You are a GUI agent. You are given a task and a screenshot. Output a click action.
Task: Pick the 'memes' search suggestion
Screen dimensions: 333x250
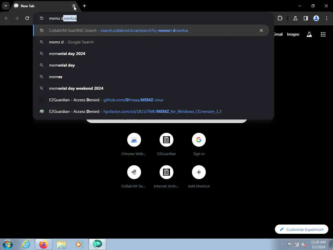[151, 77]
